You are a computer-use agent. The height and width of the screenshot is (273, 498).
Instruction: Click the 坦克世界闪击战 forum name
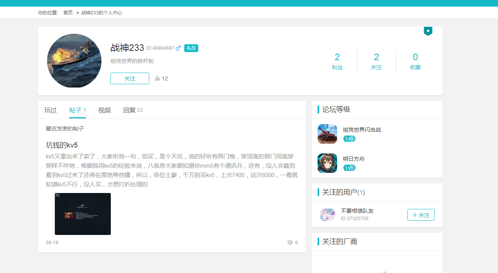coord(362,130)
